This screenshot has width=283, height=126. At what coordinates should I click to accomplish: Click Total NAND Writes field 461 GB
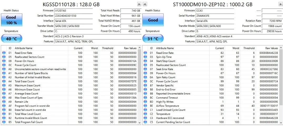[x=131, y=21]
